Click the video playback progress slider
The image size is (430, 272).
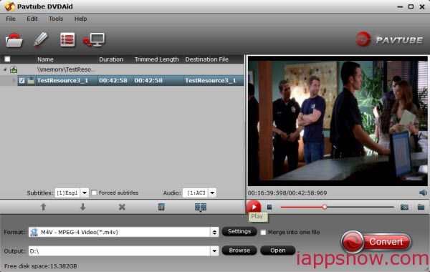pyautogui.click(x=337, y=207)
